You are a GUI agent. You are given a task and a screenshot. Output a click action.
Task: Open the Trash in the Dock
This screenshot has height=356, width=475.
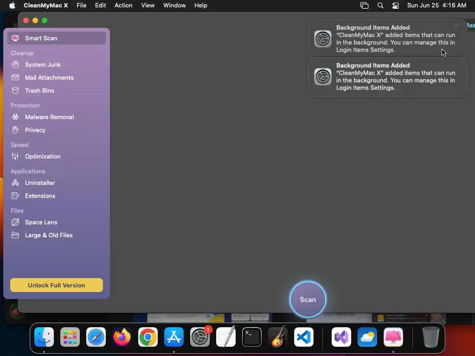431,337
